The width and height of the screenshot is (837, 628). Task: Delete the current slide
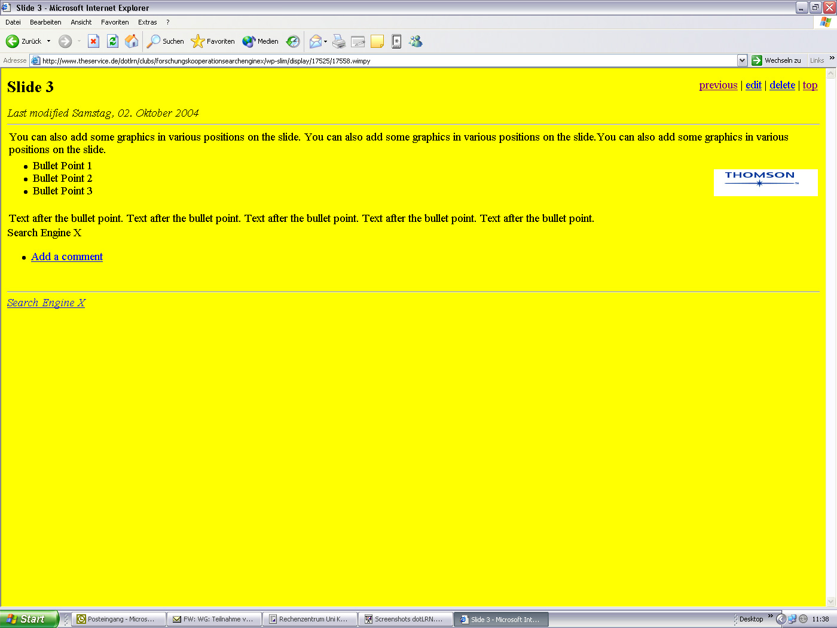[x=782, y=85]
